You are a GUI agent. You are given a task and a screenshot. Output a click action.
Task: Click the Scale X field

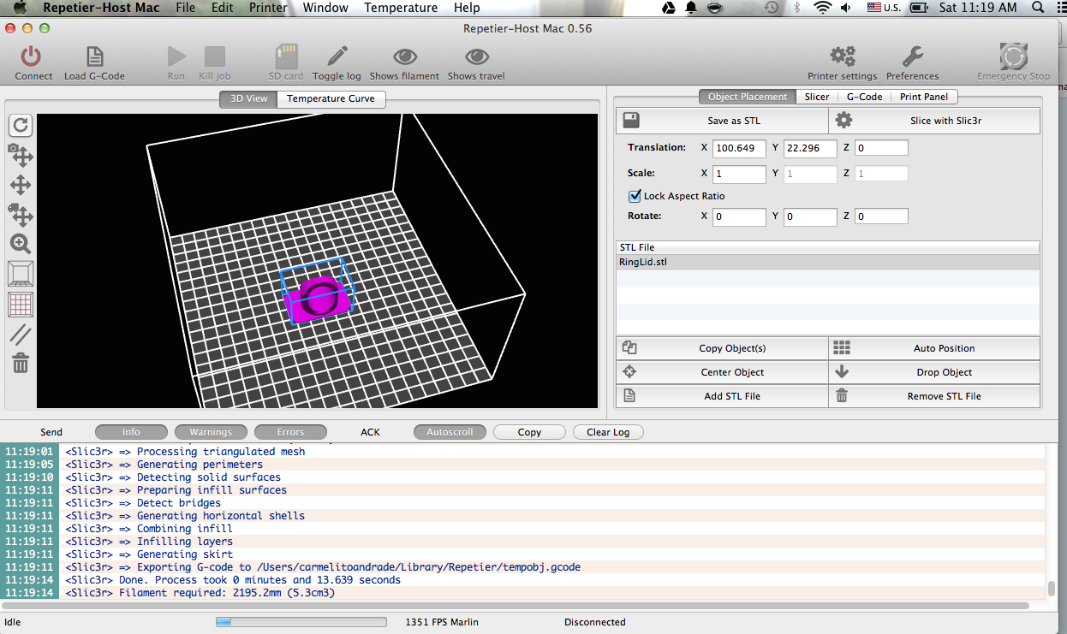(739, 174)
